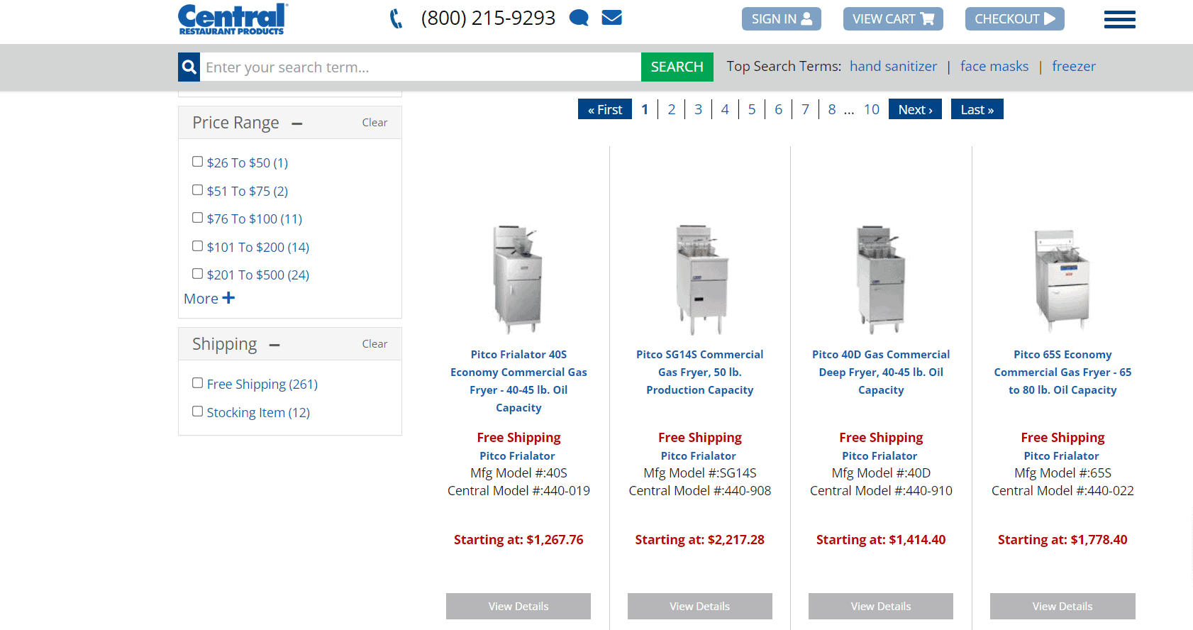Expand More price ranges
Screen dimensions: 1193x630
[x=209, y=299]
